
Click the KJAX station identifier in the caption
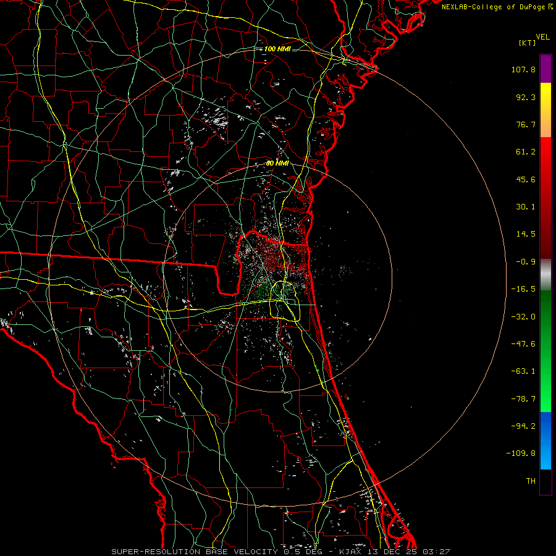(351, 551)
